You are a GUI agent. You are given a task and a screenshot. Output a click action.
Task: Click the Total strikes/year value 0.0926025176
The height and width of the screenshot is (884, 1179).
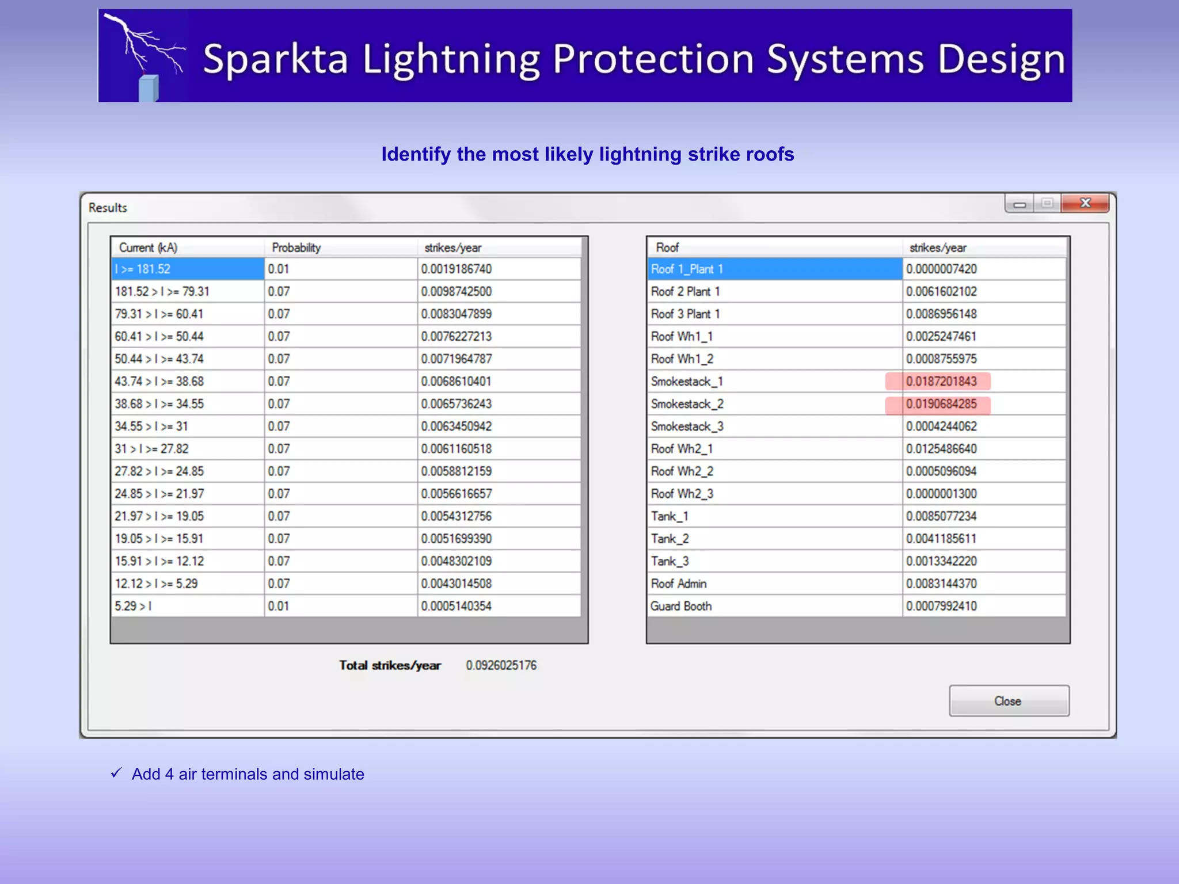501,665
